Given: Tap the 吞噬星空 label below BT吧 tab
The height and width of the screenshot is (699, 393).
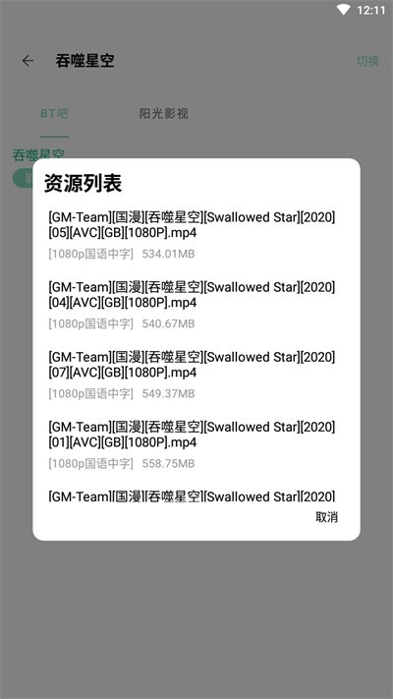Looking at the screenshot, I should click(x=38, y=153).
